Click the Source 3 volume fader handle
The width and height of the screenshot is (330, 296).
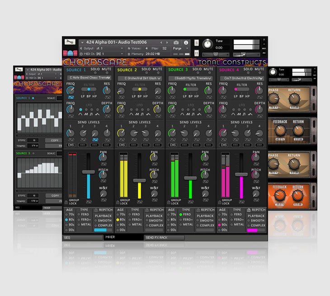pos(190,178)
